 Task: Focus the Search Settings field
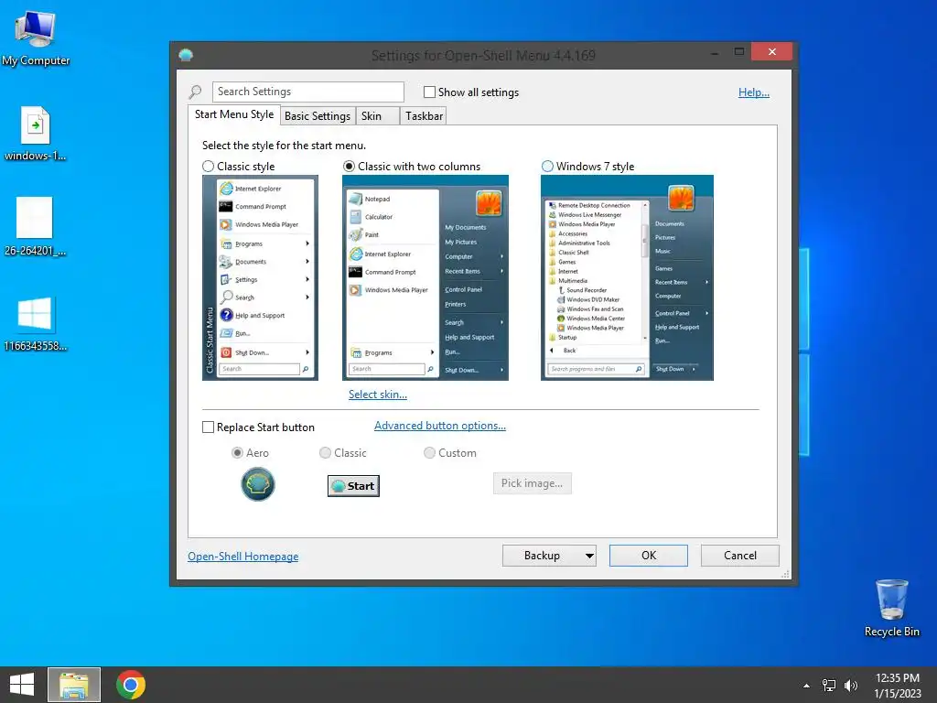[307, 92]
